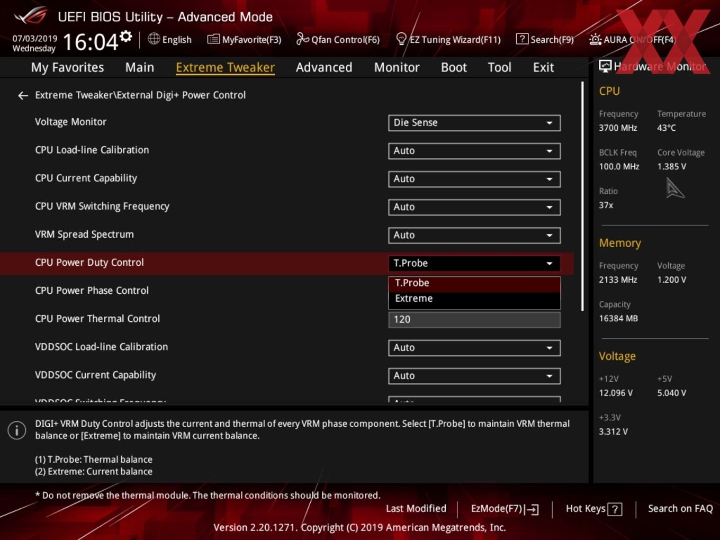This screenshot has height=540, width=720.
Task: Click the Search question-mark icon
Action: pyautogui.click(x=522, y=39)
